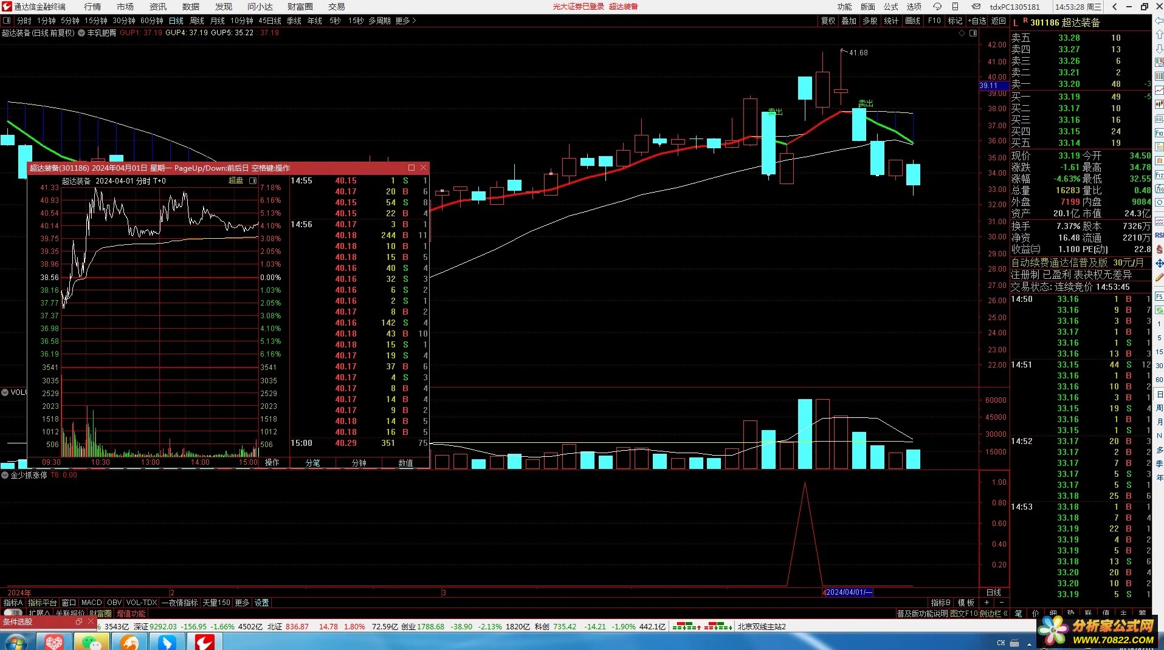Open the 多周期 multi-period option
The width and height of the screenshot is (1164, 650).
click(379, 21)
